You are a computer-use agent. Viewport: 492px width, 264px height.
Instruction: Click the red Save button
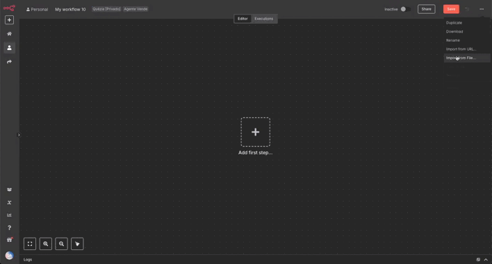(451, 9)
